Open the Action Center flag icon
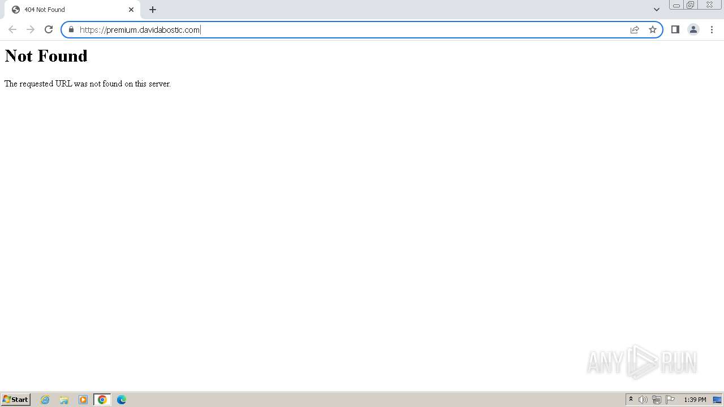The image size is (724, 407). 670,400
